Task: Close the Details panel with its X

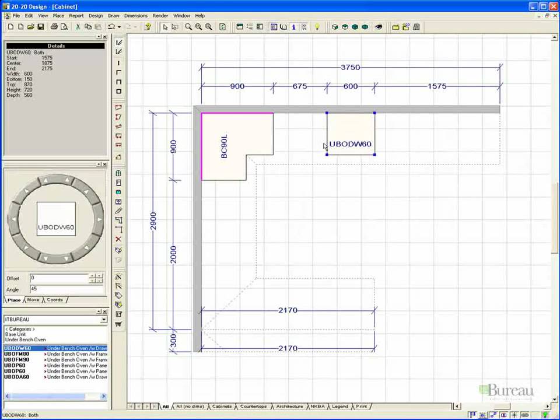Action: 104,37
